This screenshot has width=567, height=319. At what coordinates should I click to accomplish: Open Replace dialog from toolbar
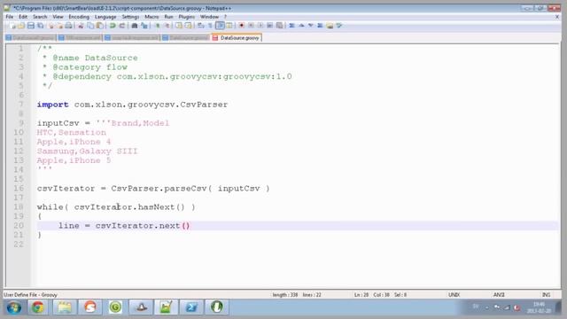click(144, 26)
